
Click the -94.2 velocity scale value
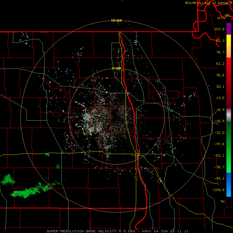pos(219,179)
